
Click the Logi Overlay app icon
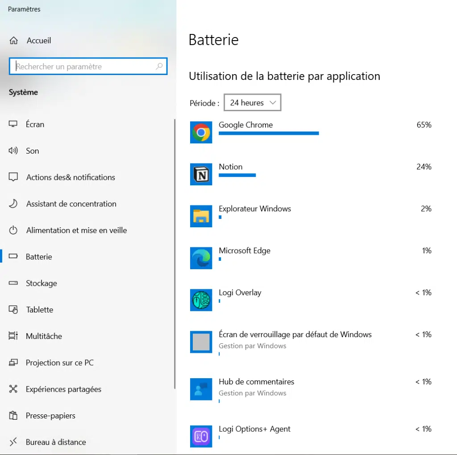click(201, 300)
